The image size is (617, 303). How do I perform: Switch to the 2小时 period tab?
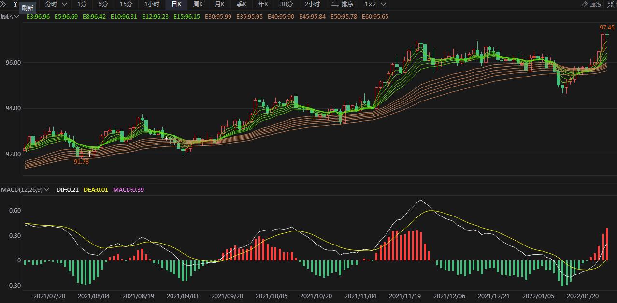(312, 4)
